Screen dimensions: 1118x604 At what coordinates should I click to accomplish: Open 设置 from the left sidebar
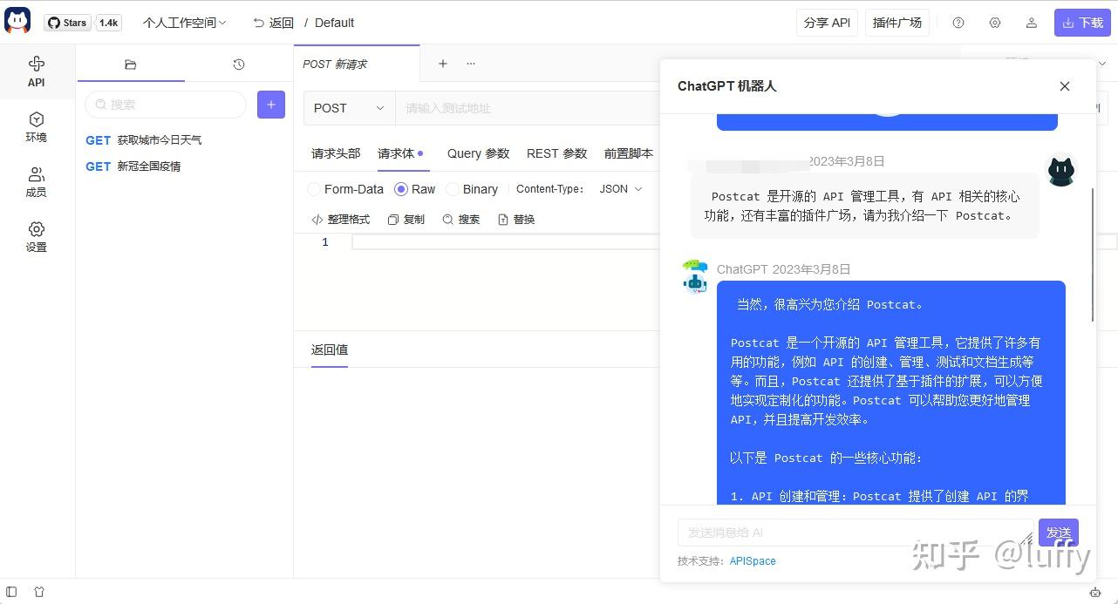[36, 237]
